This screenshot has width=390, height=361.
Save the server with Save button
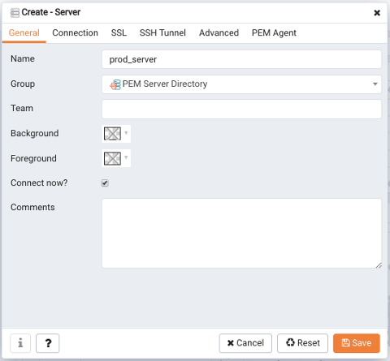[357, 343]
